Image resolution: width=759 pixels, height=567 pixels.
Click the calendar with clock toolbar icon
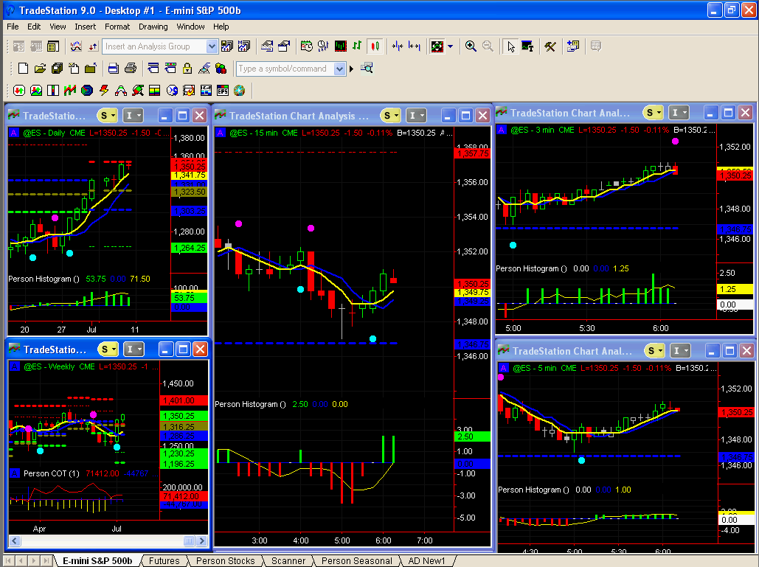(306, 46)
